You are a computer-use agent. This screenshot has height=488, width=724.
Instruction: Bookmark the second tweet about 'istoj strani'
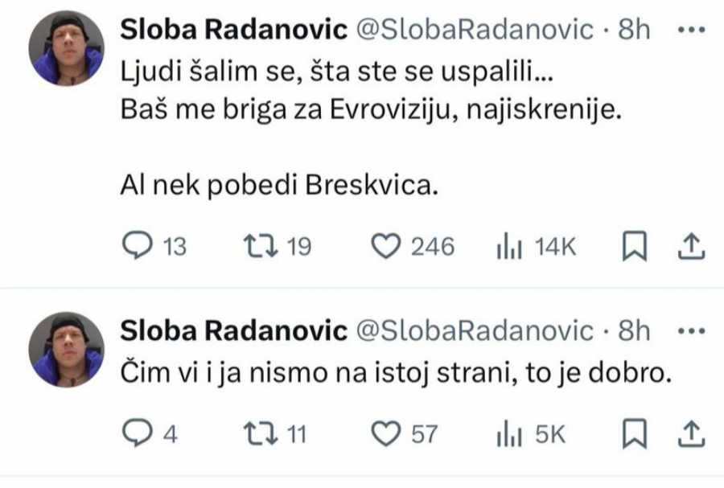(x=635, y=435)
